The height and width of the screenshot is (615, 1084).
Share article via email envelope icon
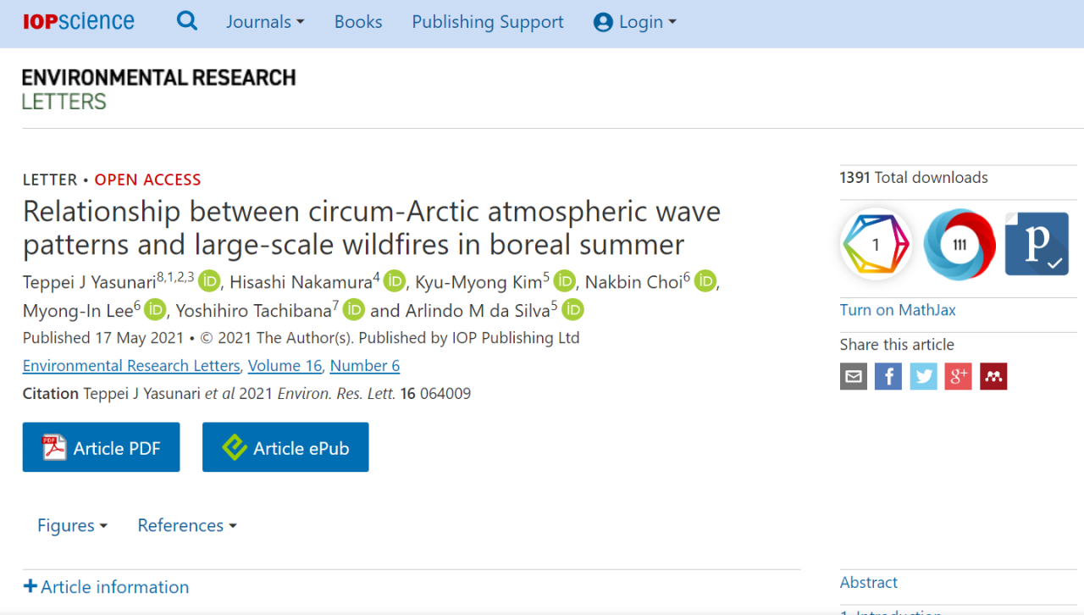(x=854, y=376)
